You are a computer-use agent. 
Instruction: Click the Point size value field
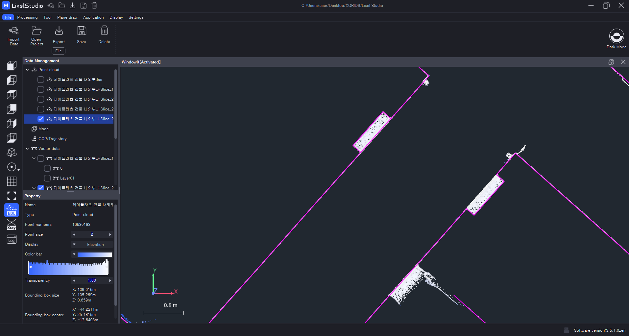click(92, 235)
